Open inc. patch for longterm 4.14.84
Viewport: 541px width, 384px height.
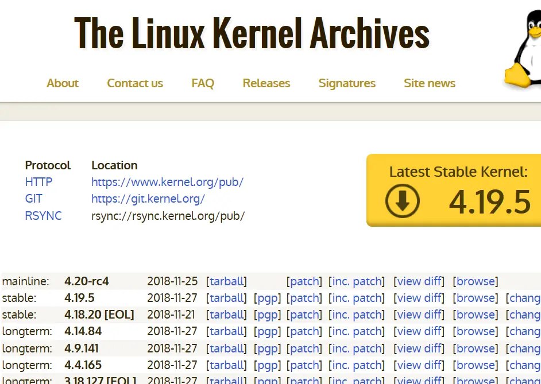point(357,332)
